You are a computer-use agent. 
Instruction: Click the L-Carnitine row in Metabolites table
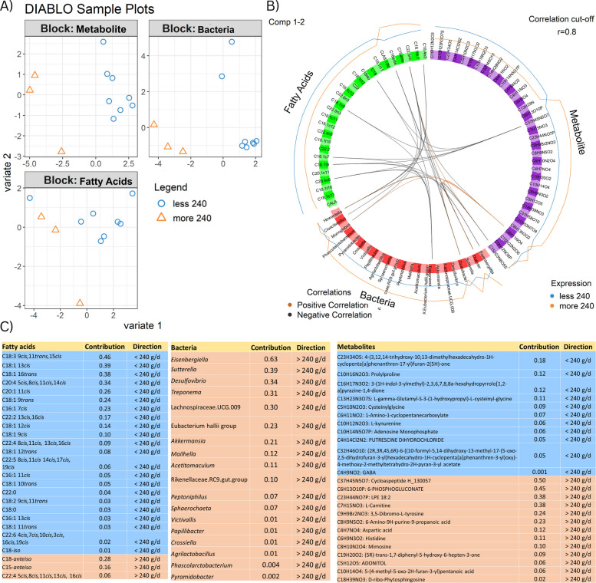pyautogui.click(x=466, y=506)
